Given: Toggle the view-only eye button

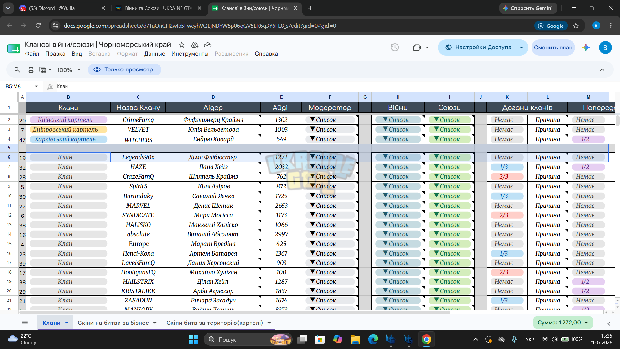Looking at the screenshot, I should click(x=124, y=69).
